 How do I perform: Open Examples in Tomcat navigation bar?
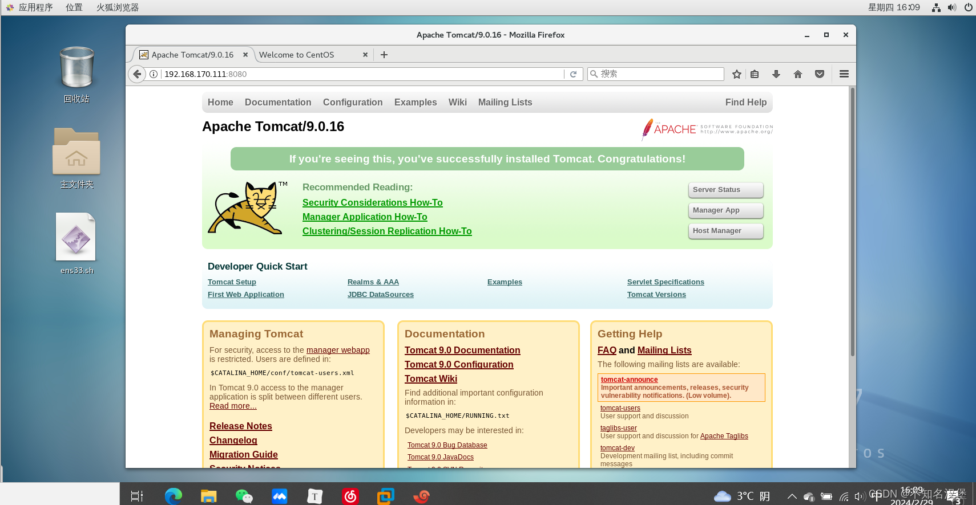(x=416, y=103)
